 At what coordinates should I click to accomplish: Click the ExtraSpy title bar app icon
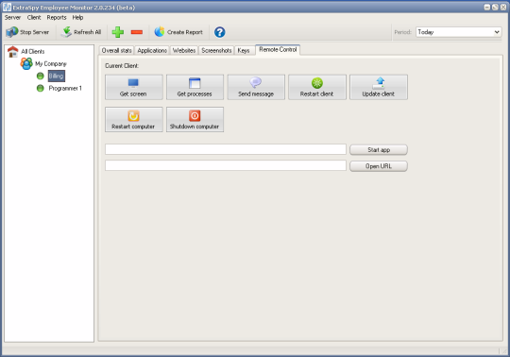pos(7,7)
